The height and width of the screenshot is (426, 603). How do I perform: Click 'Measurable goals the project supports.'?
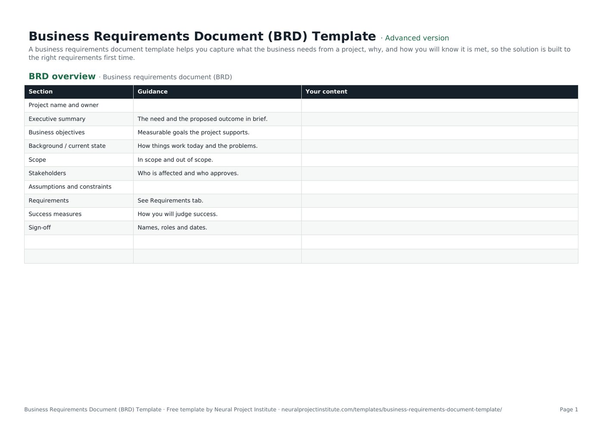point(193,133)
